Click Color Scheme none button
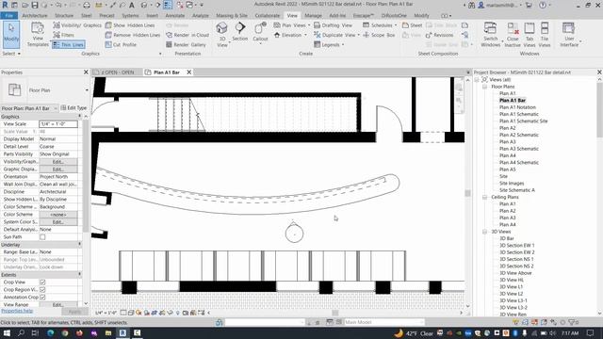This screenshot has width=603, height=339. (58, 215)
